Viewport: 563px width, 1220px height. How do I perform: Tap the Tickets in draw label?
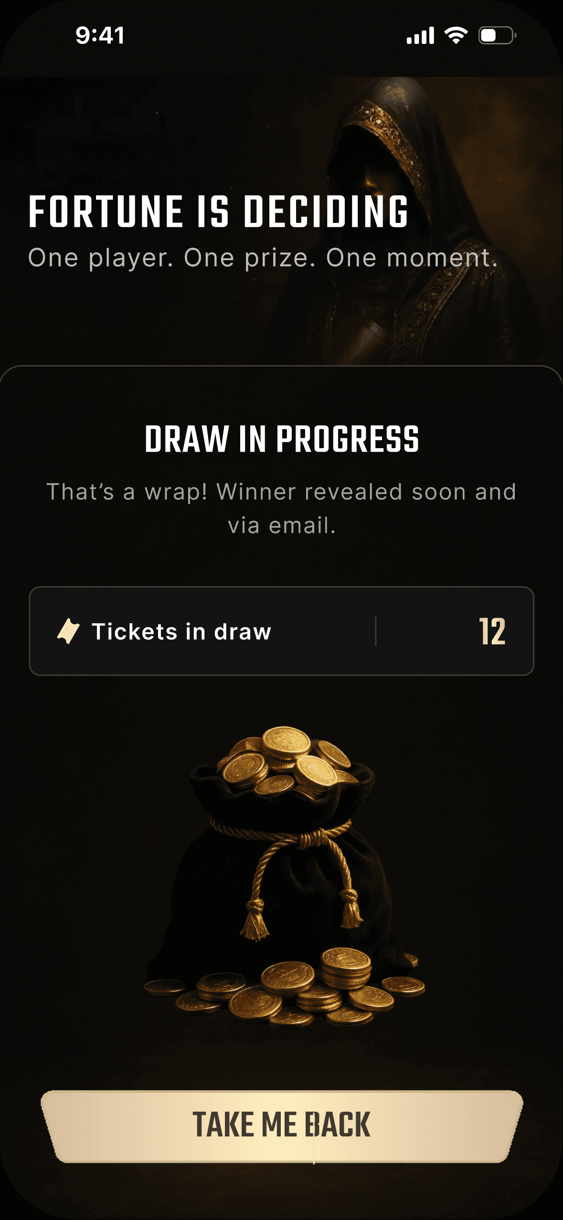click(181, 631)
